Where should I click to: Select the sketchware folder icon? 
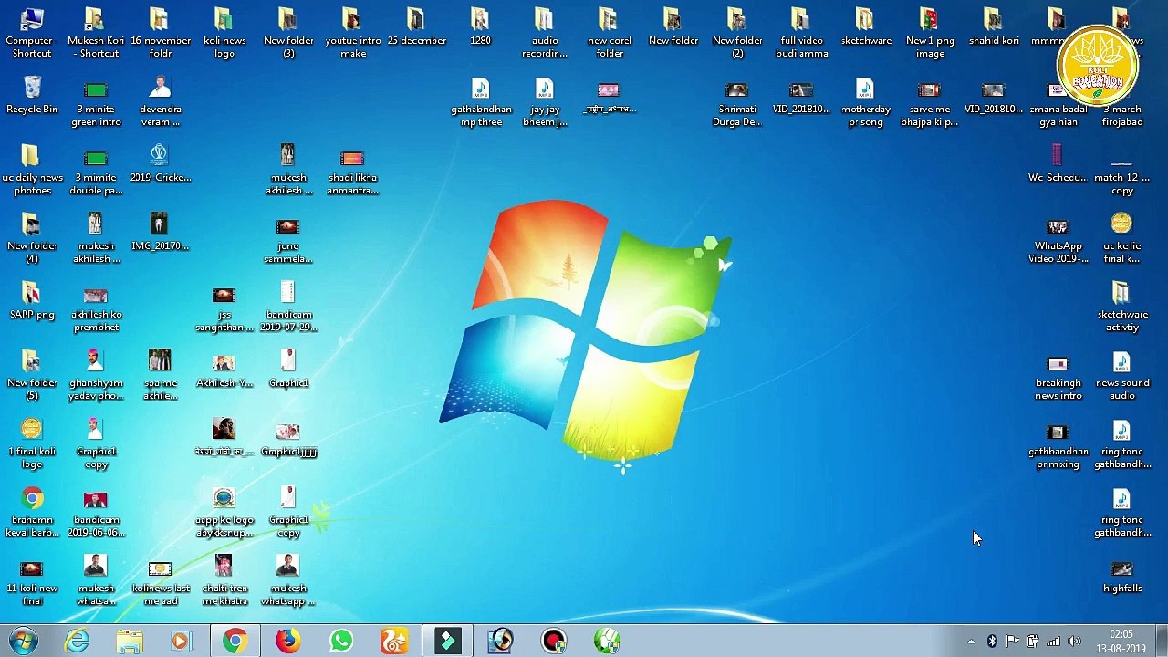866,27
